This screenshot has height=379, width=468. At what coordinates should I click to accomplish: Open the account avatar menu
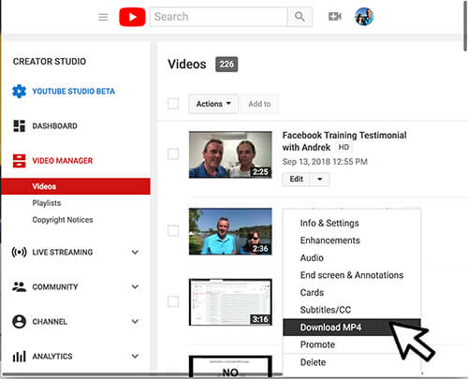364,17
